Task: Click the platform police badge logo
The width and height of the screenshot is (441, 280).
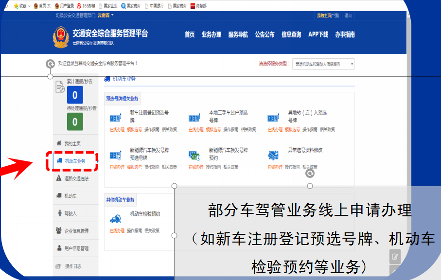Action: tap(61, 37)
